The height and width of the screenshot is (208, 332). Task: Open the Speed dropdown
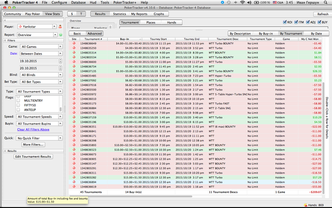coord(39,117)
